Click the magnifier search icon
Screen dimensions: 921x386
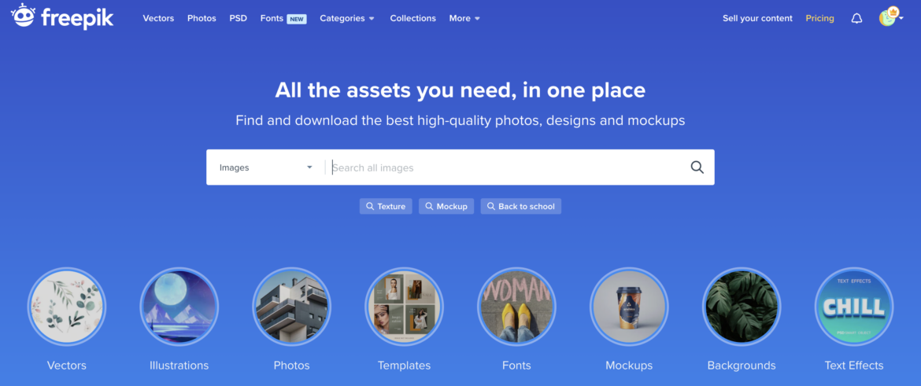tap(697, 167)
